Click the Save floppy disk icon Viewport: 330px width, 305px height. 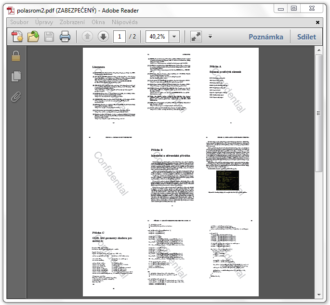49,37
